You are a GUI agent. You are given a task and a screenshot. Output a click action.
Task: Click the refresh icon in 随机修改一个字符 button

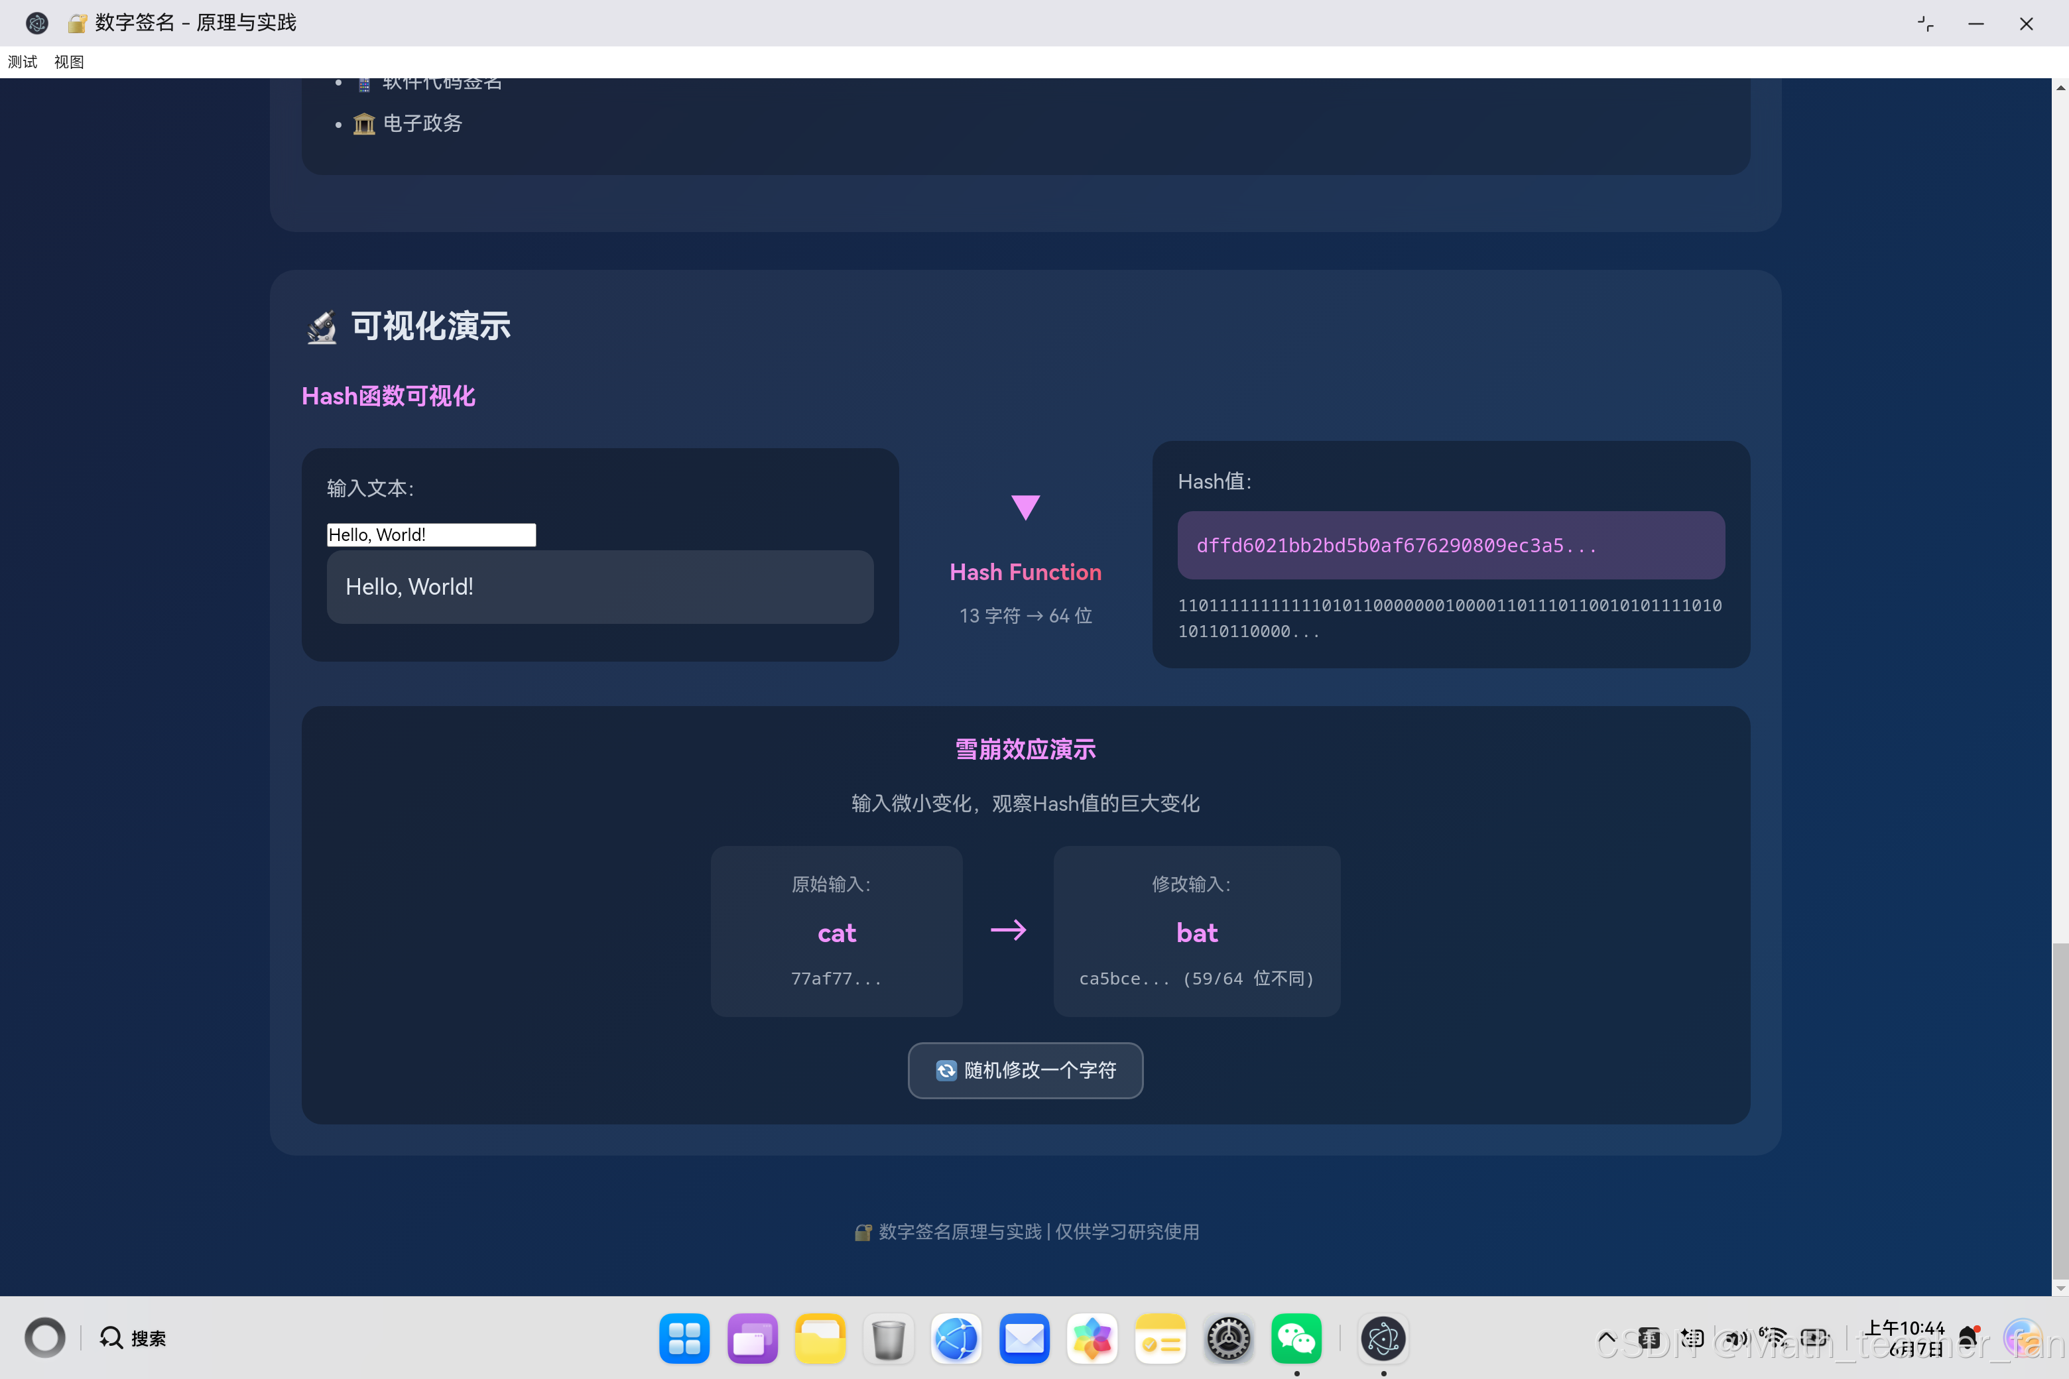946,1069
